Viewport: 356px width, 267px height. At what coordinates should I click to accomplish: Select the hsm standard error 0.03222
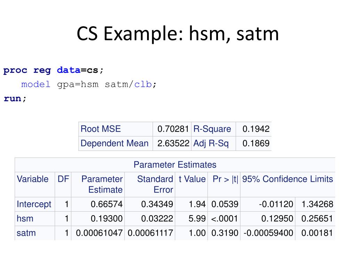pyautogui.click(x=150, y=219)
